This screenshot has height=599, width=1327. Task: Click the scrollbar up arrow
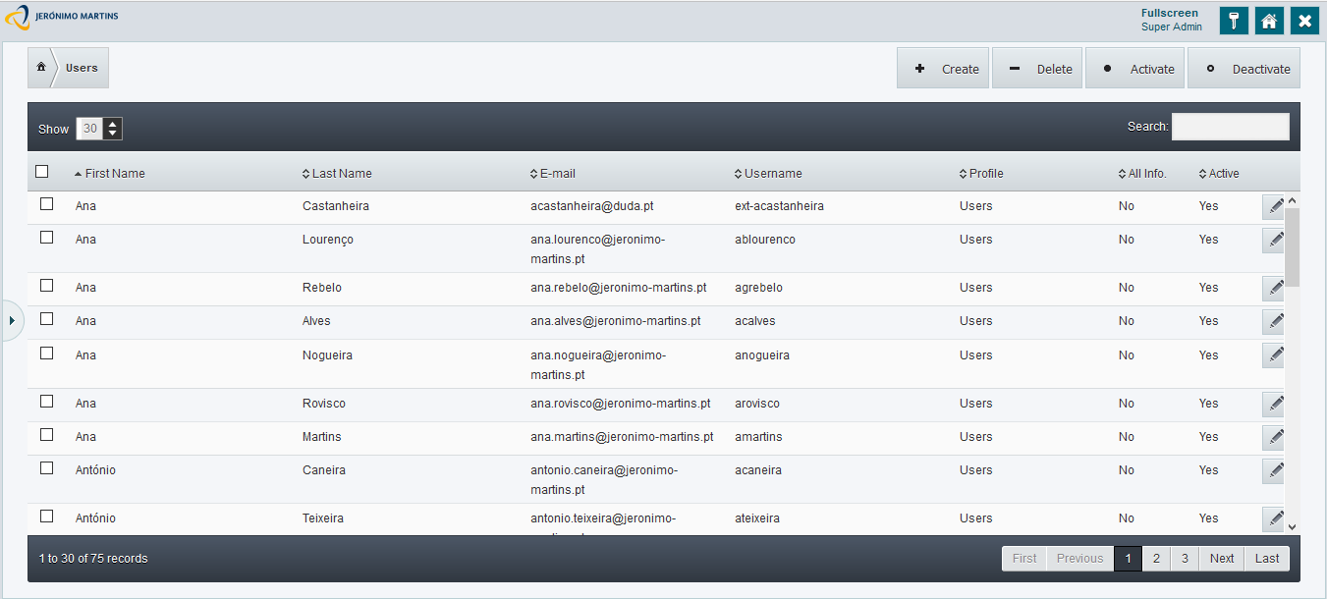pos(1293,201)
